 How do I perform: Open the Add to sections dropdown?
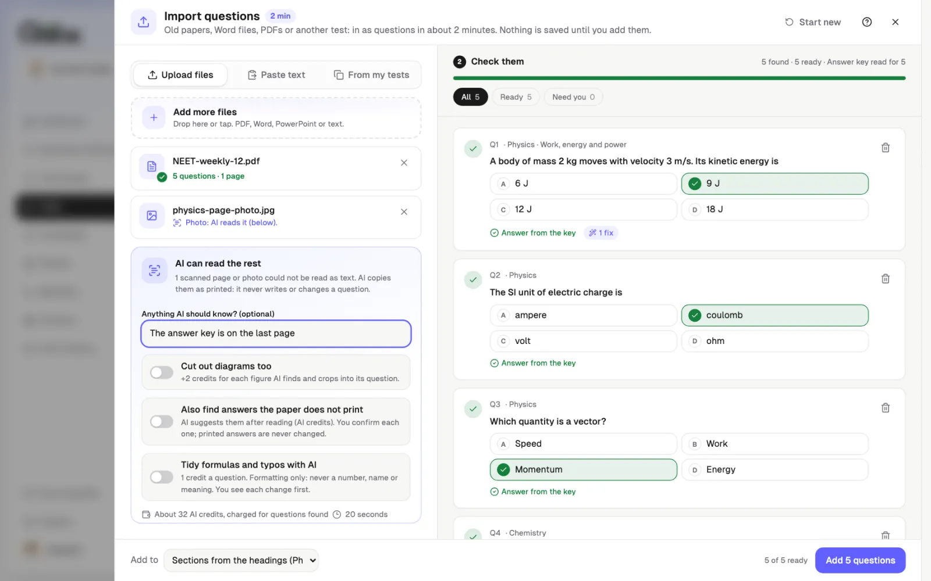(241, 560)
